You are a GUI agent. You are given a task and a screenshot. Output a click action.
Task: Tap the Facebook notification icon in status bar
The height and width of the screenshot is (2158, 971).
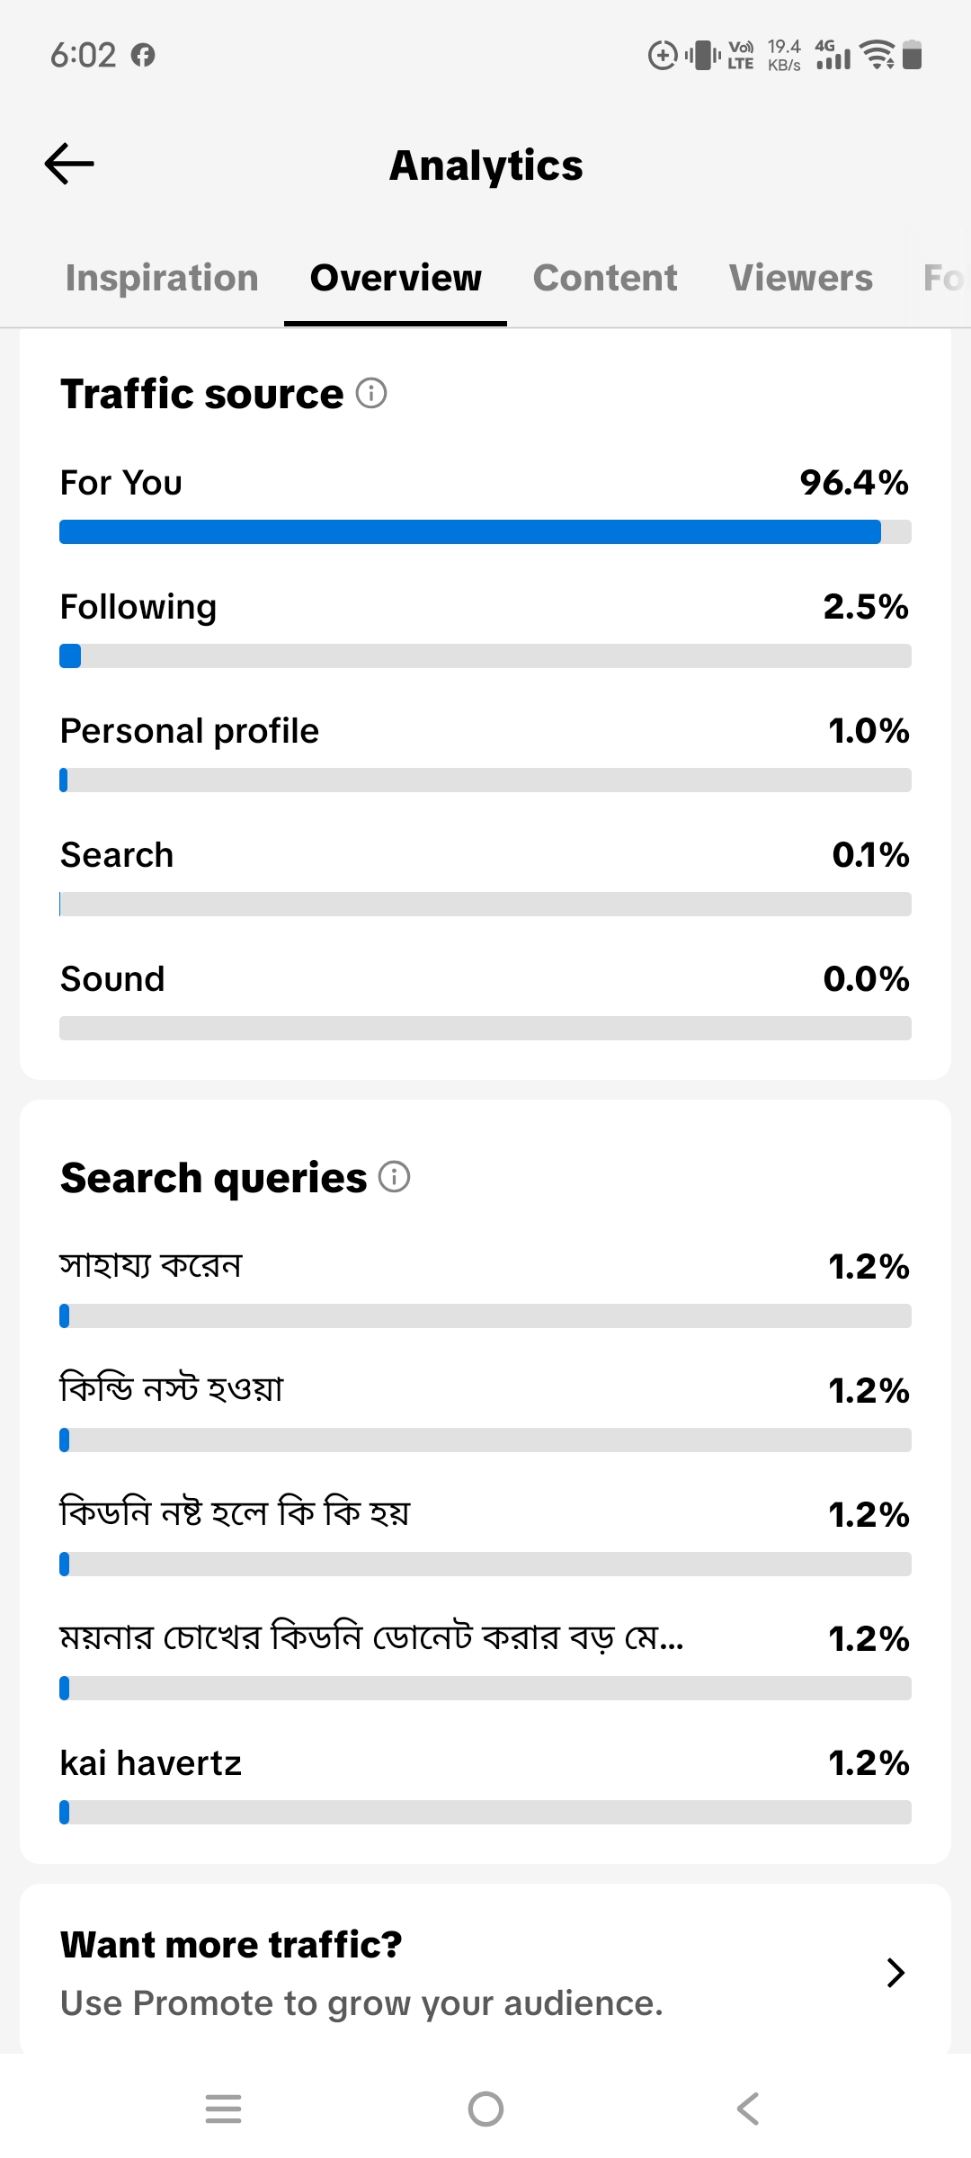(x=143, y=56)
